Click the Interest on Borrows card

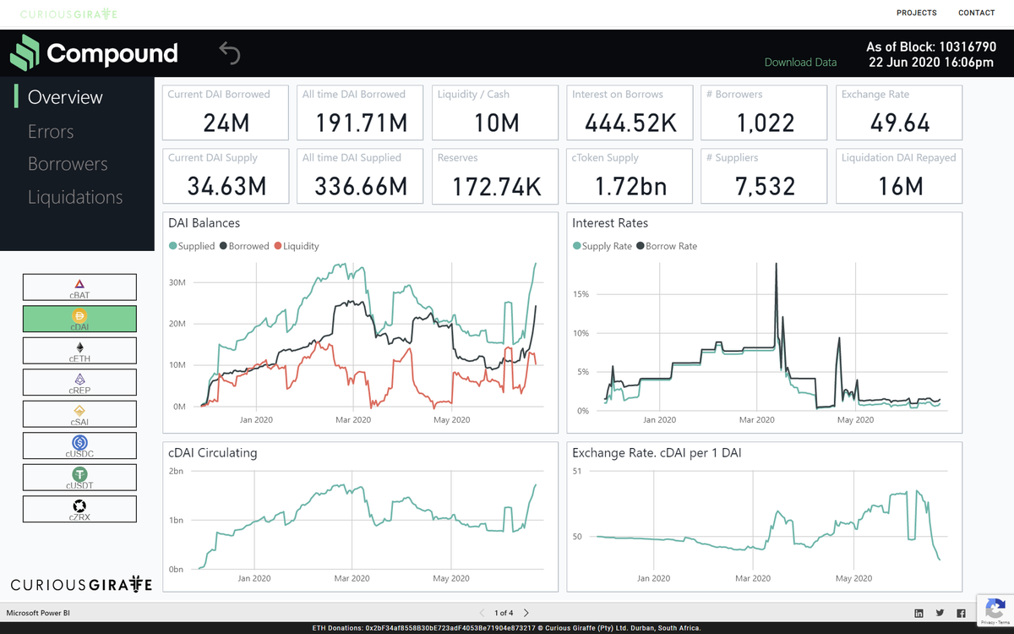(x=630, y=112)
